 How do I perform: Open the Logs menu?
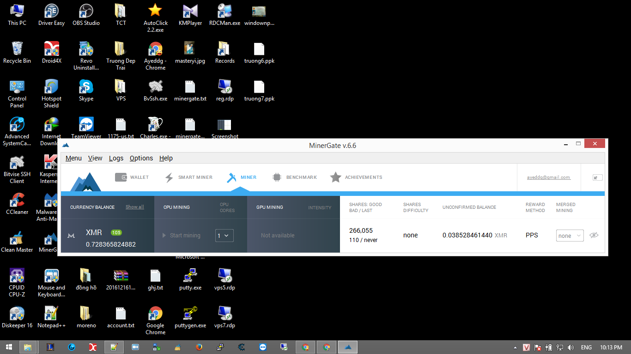tap(116, 158)
